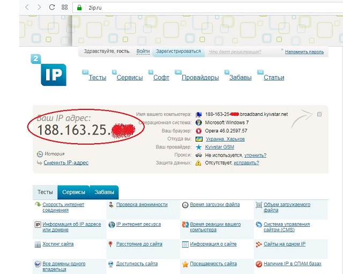This screenshot has height=274, width=343.
Task: Open the Статьи top menu
Action: pyautogui.click(x=274, y=77)
